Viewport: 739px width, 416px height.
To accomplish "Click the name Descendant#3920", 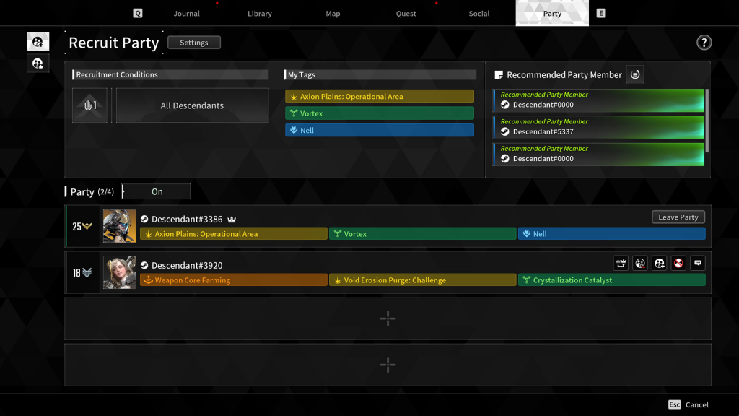I will tap(187, 265).
